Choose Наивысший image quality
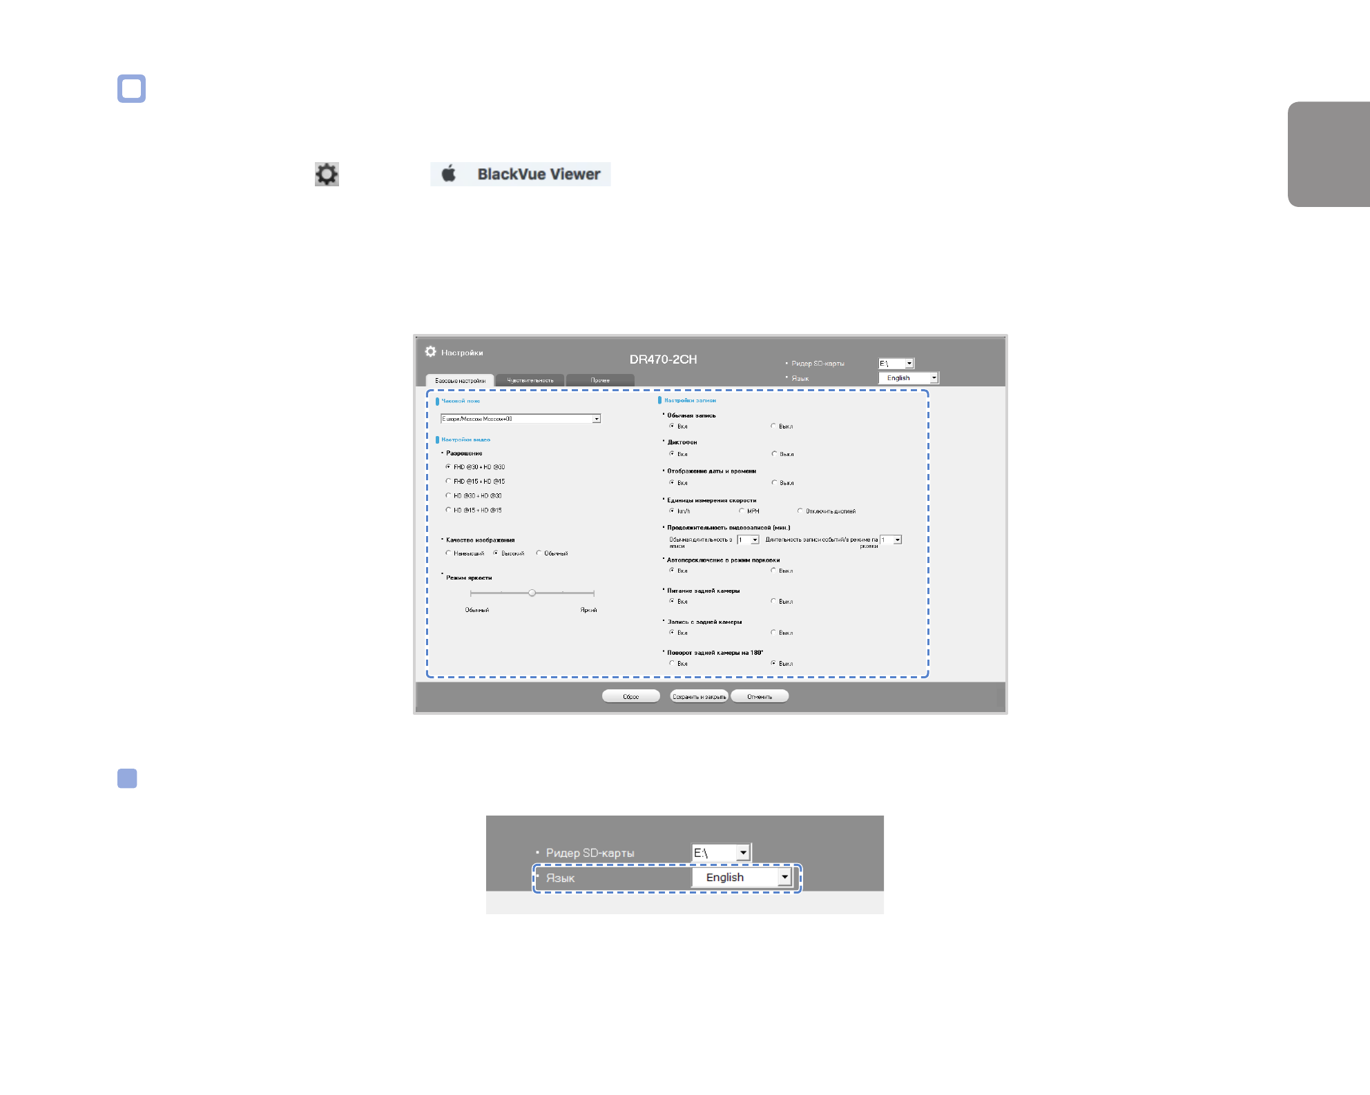1370x1095 pixels. pos(448,553)
